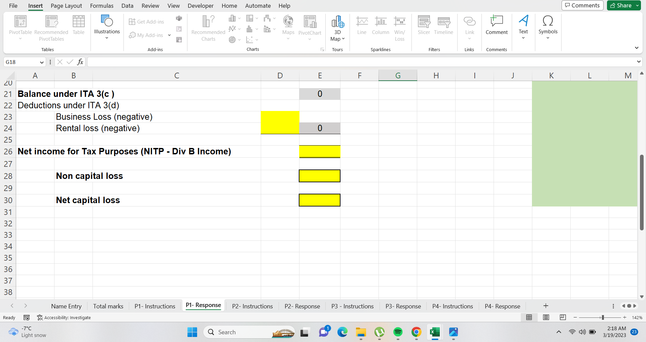Insert a PivotChart
646x342 pixels.
(310, 27)
